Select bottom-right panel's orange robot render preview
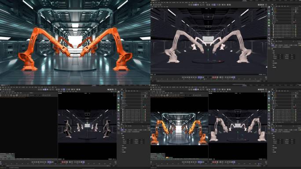 179,128
